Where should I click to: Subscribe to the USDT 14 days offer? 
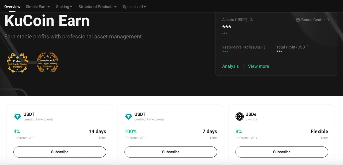[60, 152]
